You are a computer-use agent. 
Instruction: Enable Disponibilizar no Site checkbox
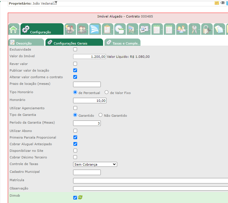(75, 151)
